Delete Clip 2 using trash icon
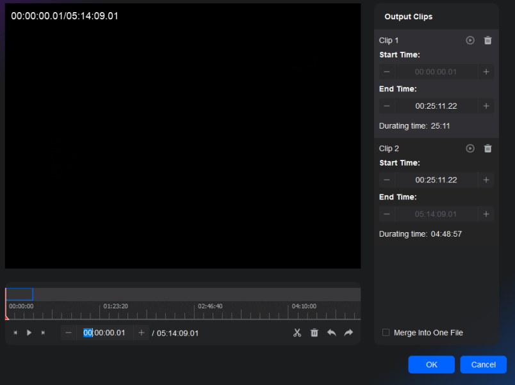 click(x=488, y=148)
